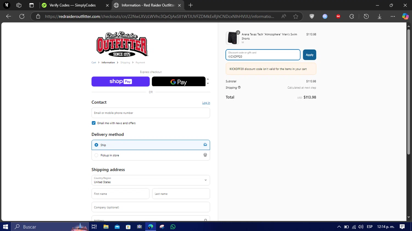Open the red M extension icon

coord(338,16)
